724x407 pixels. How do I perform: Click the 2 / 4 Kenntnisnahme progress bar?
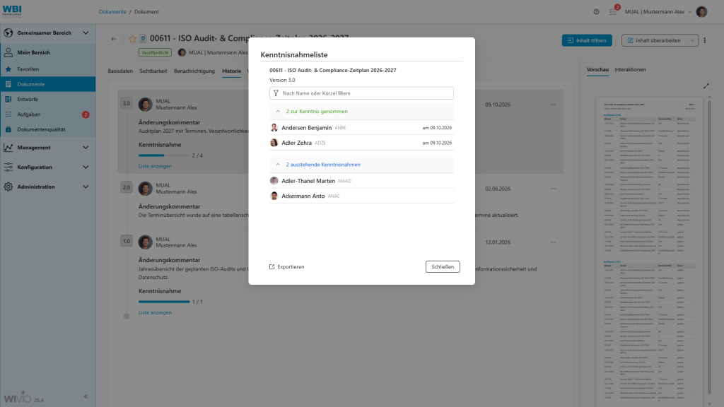[x=164, y=155]
